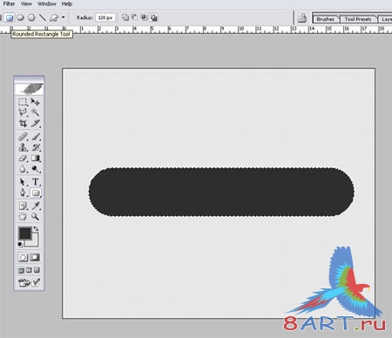Choose the Ellipse shape option
Viewport: 392px width, 338px height.
(x=20, y=17)
